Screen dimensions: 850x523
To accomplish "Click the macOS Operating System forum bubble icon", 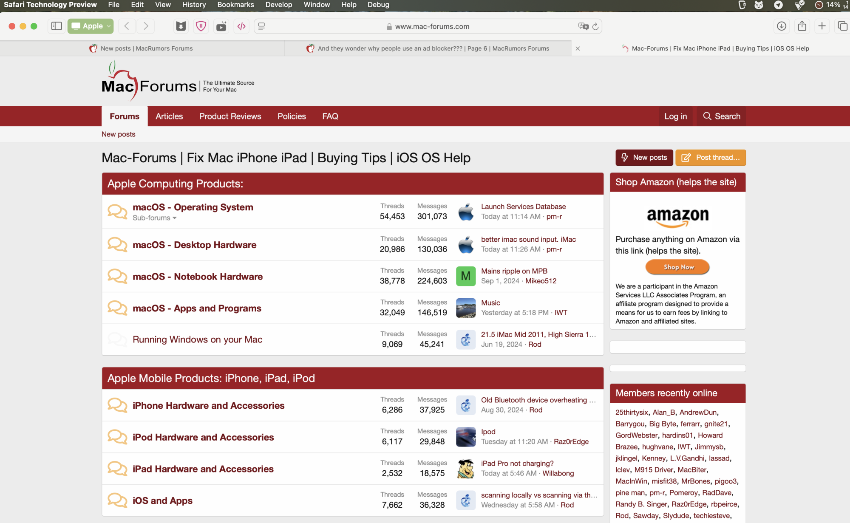I will pyautogui.click(x=117, y=212).
